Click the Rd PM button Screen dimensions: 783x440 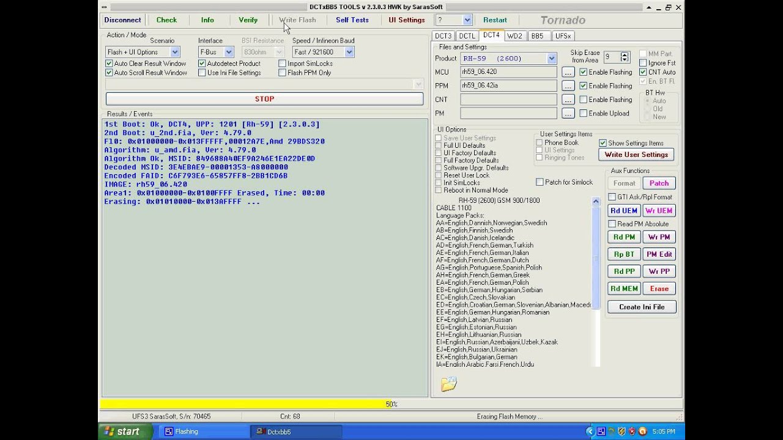(x=624, y=237)
